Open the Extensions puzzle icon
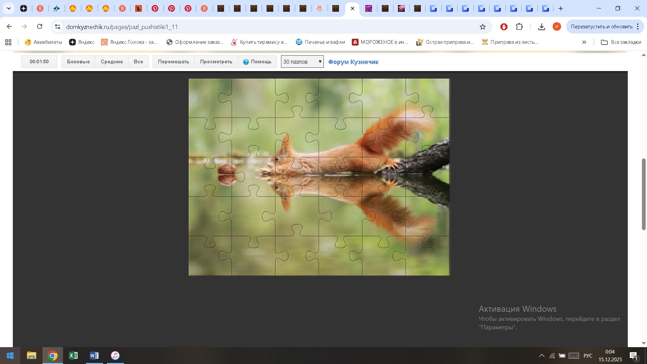Image resolution: width=647 pixels, height=364 pixels. (x=519, y=27)
